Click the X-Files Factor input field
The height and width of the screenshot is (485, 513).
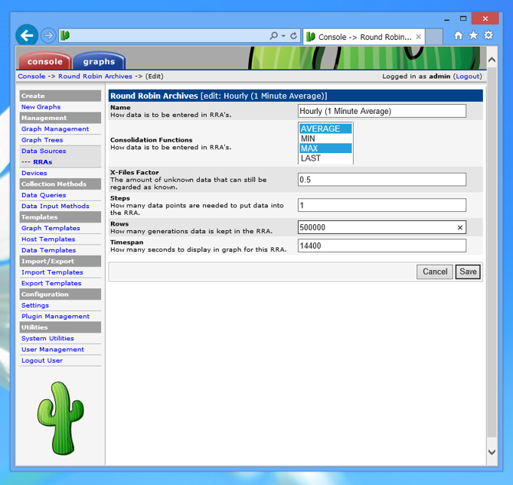pos(382,180)
